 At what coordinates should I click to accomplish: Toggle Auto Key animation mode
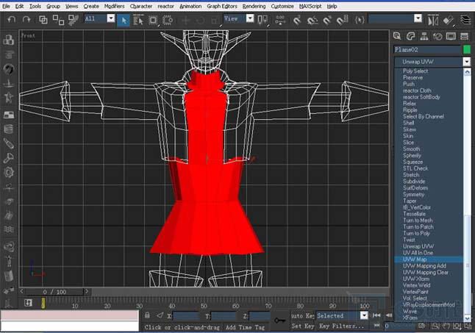point(303,316)
